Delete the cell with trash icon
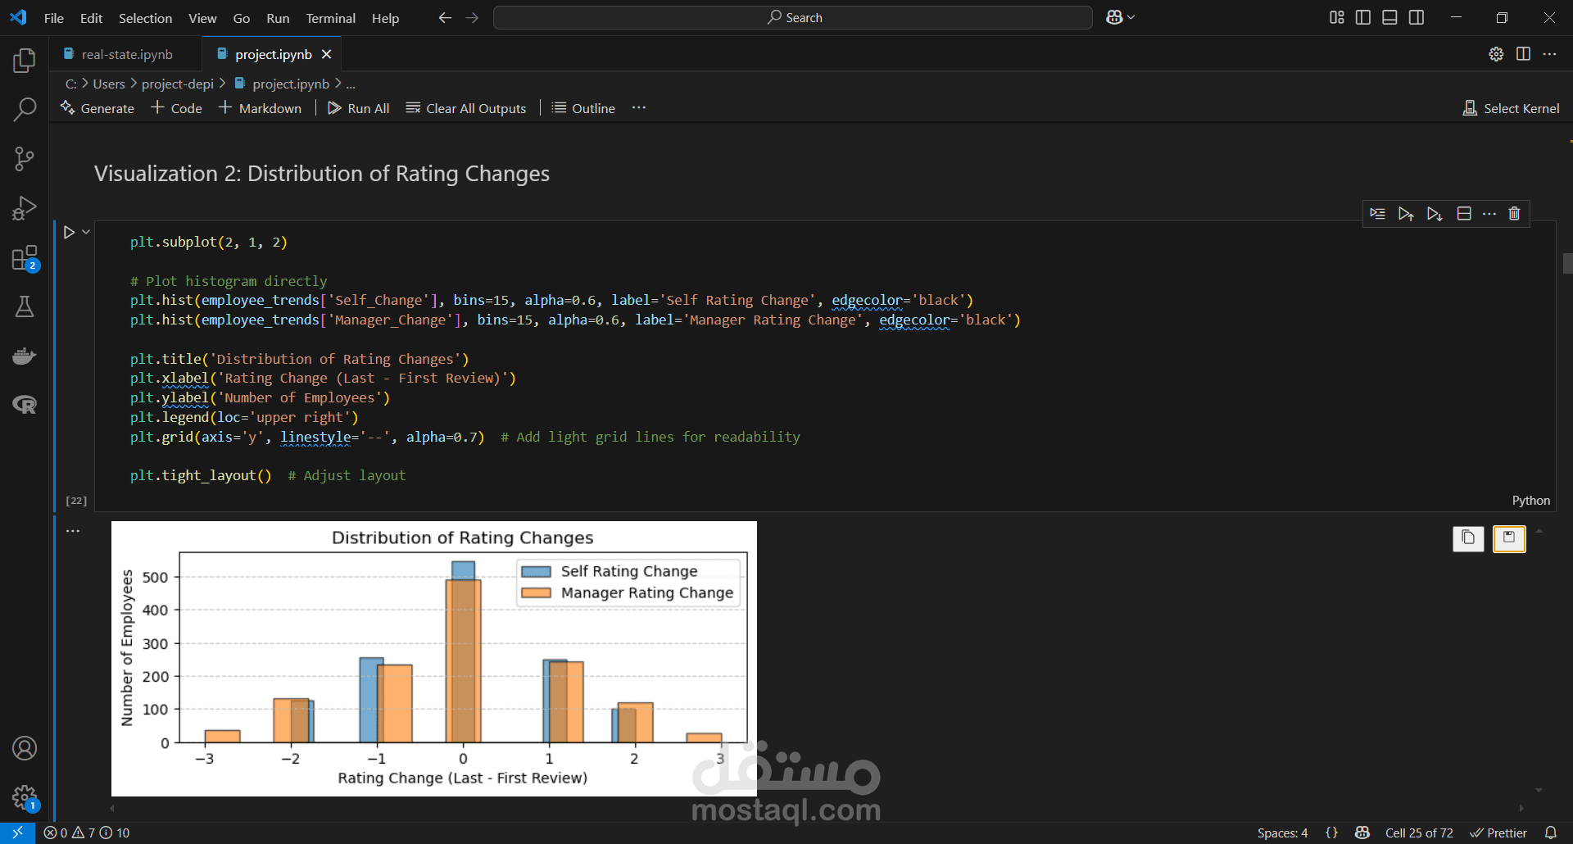Viewport: 1573px width, 844px height. pyautogui.click(x=1514, y=214)
